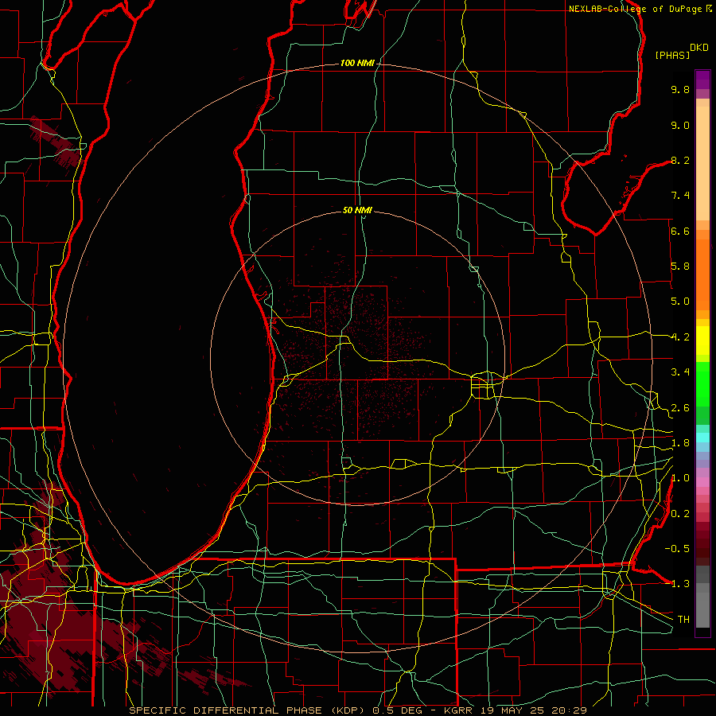
Task: Pick the deep orange color bar segment
Action: tap(702, 274)
